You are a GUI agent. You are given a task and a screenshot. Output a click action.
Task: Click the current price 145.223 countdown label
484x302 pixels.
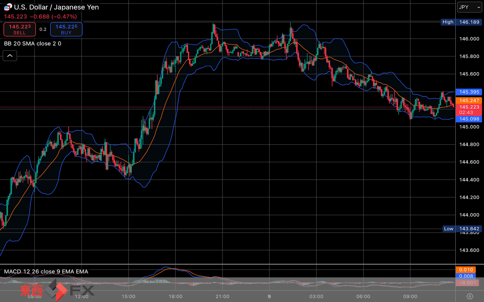[x=469, y=110]
